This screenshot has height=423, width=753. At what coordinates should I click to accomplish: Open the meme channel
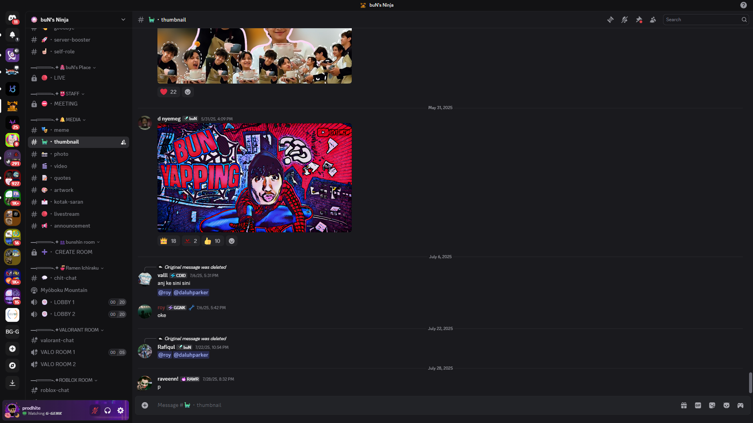click(x=79, y=130)
